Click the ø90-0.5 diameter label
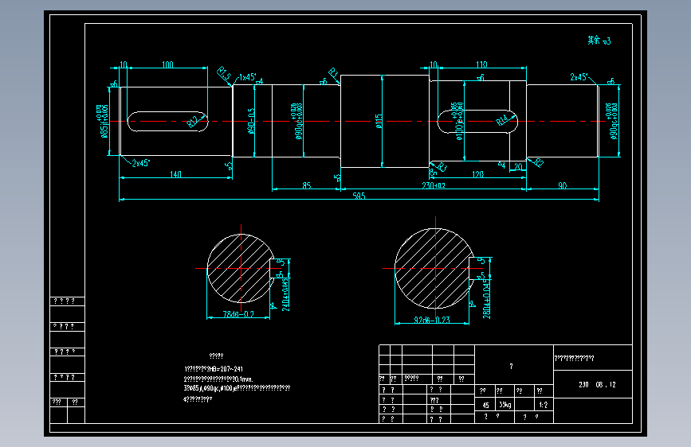This screenshot has height=447, width=691. (x=251, y=121)
